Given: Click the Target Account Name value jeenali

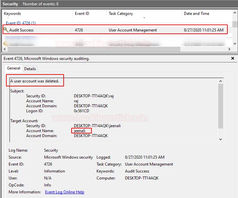Looking at the screenshot, I should tap(80, 131).
